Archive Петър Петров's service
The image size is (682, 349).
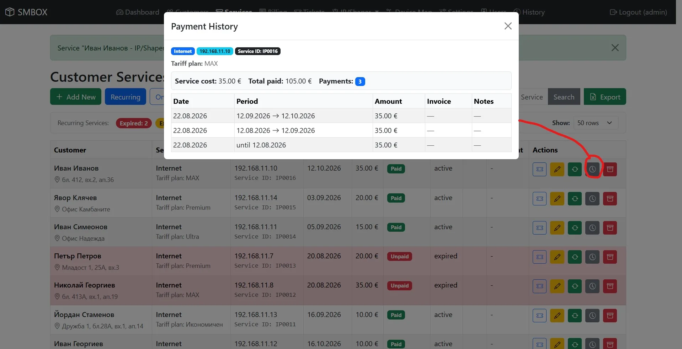pos(610,257)
